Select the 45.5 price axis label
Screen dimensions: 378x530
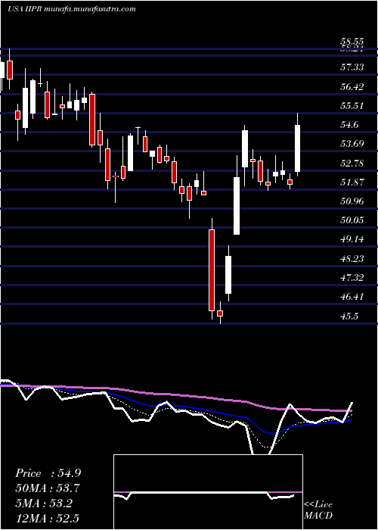349,316
